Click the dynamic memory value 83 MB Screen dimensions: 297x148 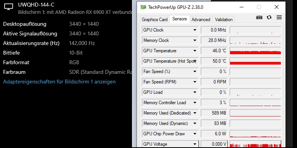(214, 123)
